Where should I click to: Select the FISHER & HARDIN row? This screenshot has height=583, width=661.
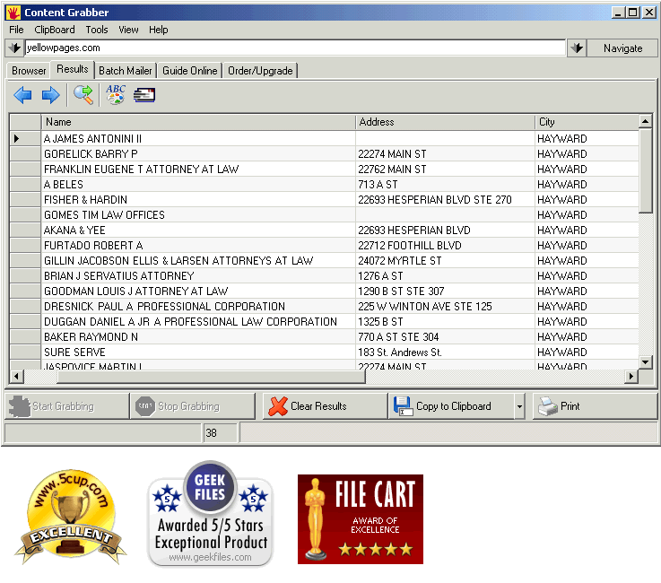198,200
